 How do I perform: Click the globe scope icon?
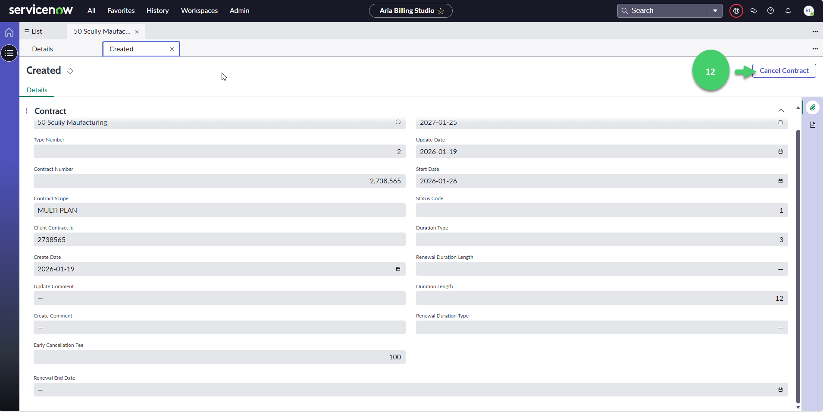click(736, 11)
